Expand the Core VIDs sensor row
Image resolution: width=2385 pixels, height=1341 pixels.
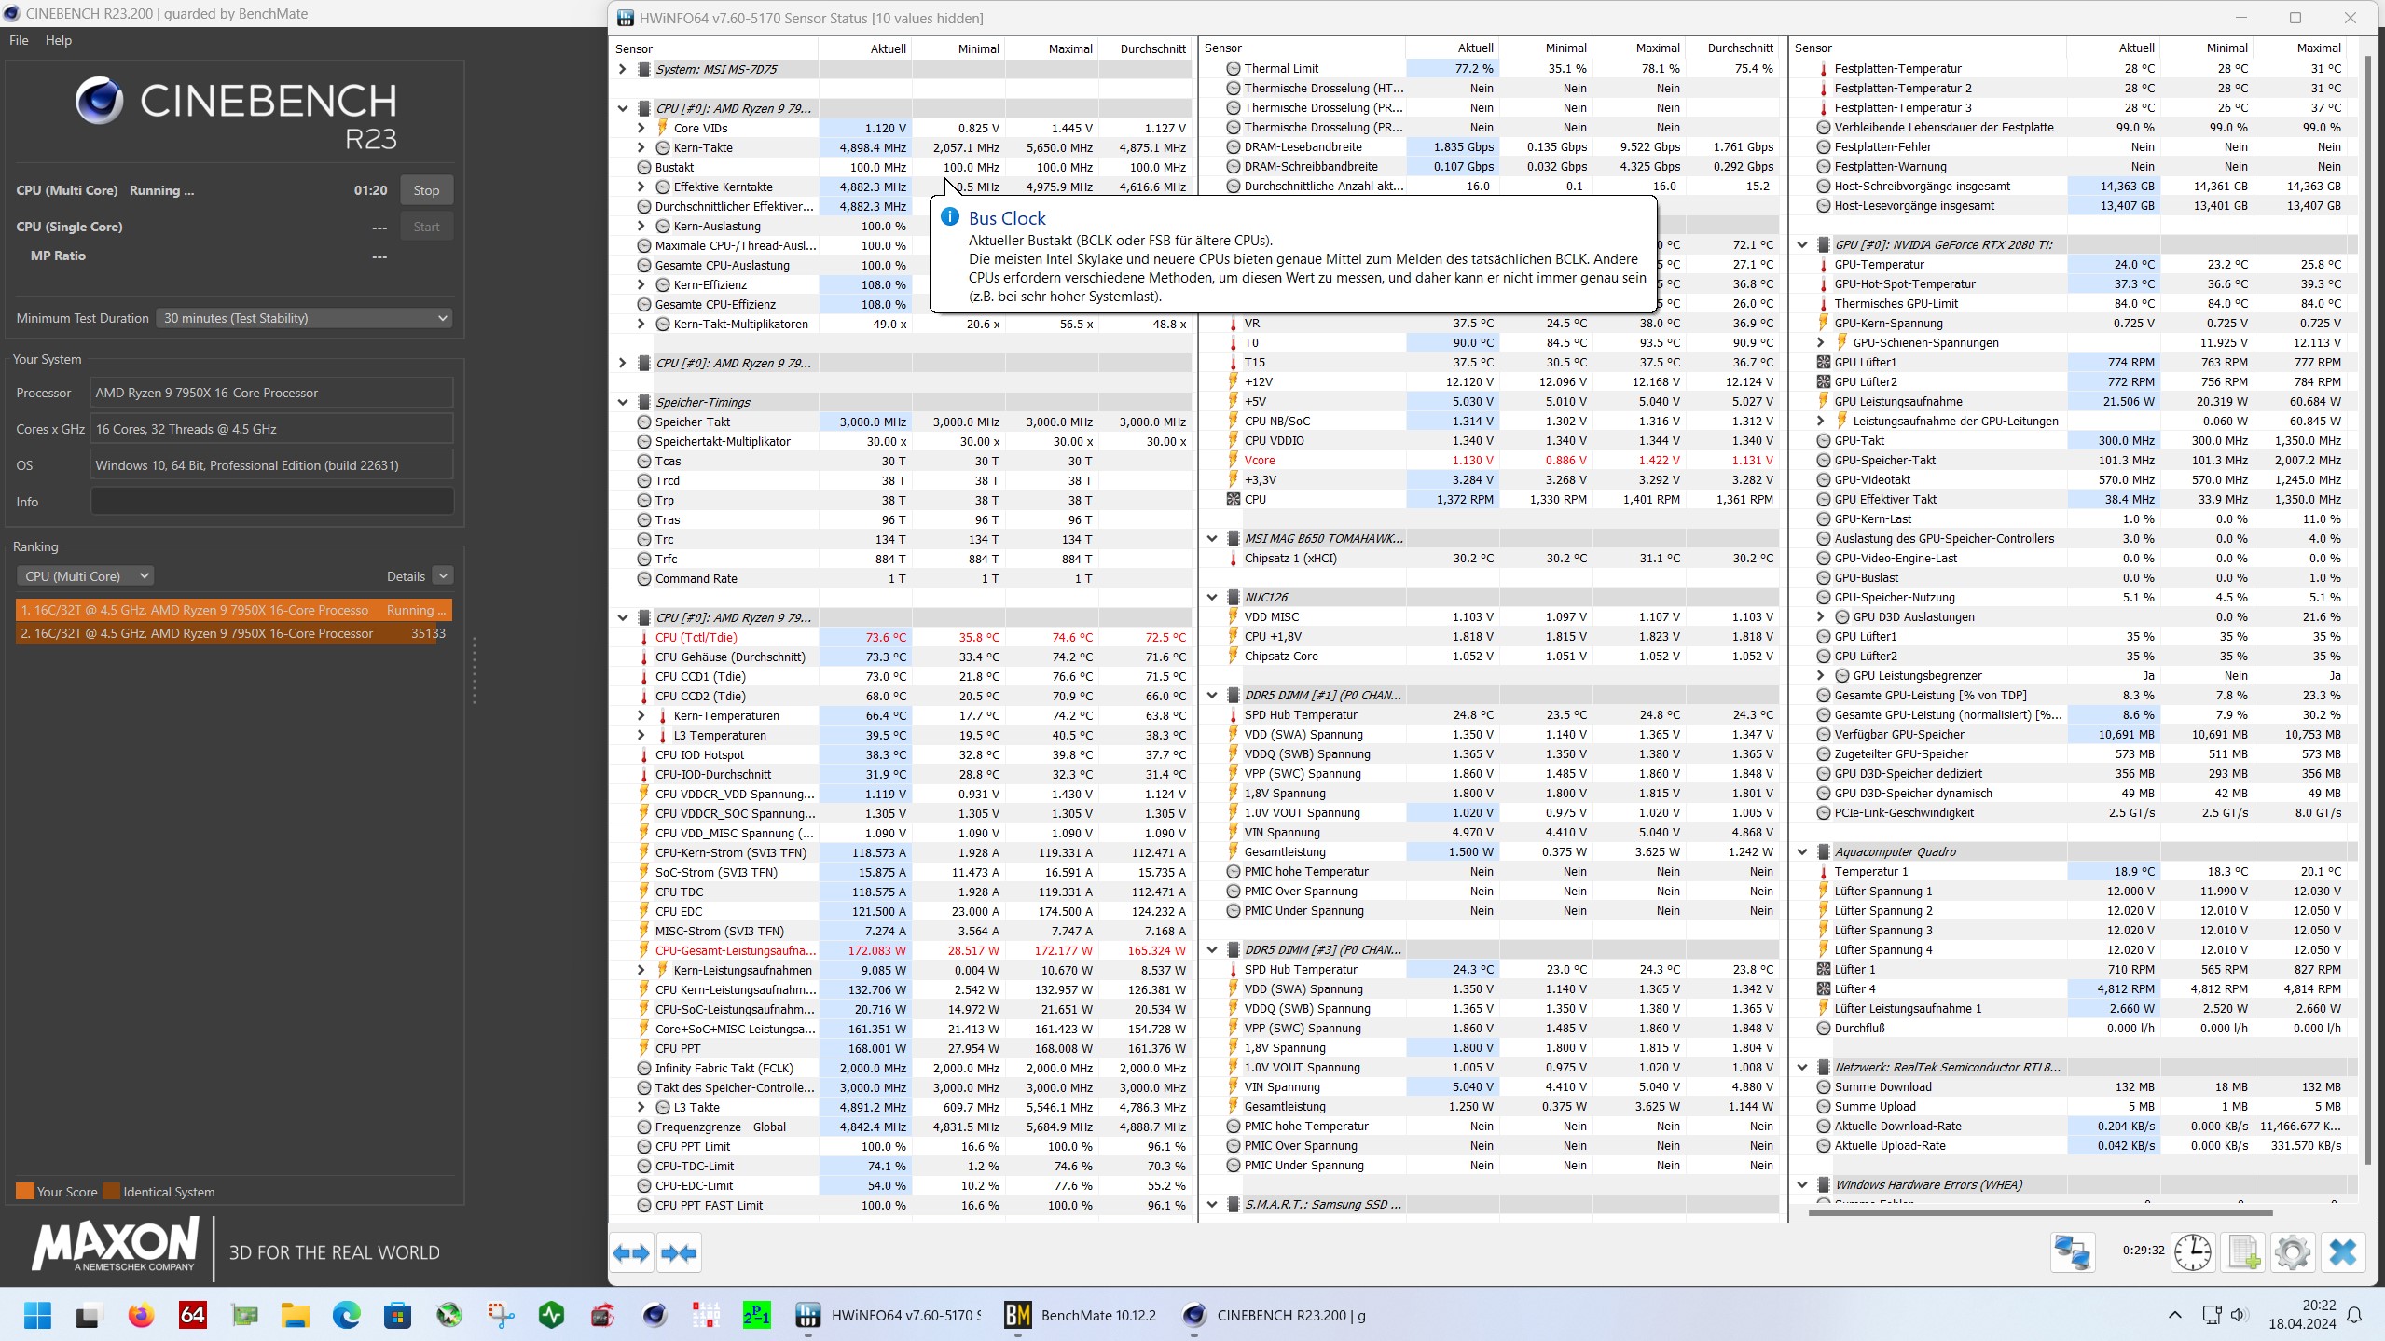point(641,128)
